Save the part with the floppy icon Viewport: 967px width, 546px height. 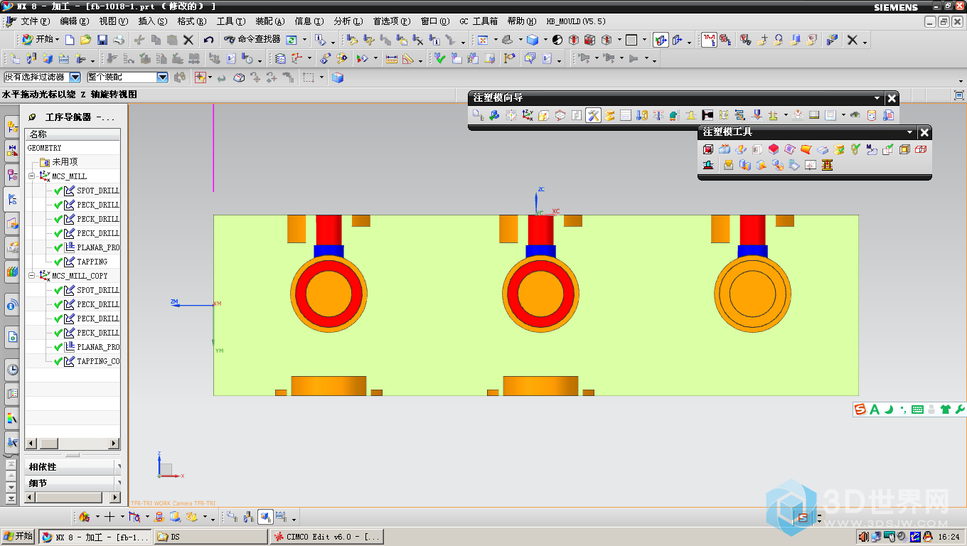(x=102, y=40)
